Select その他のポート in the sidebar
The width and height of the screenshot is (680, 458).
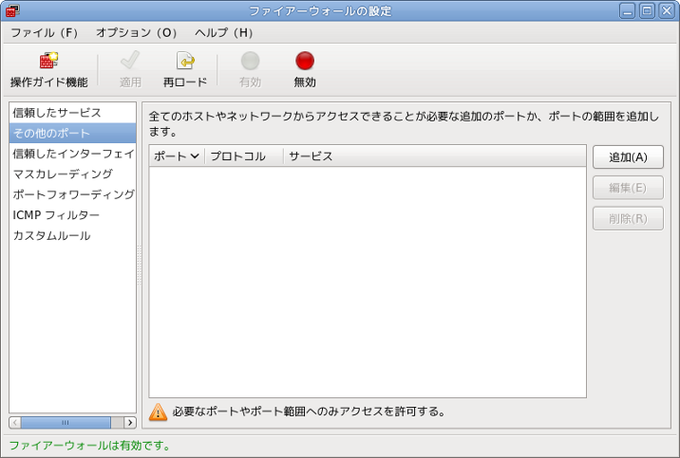[x=72, y=134]
